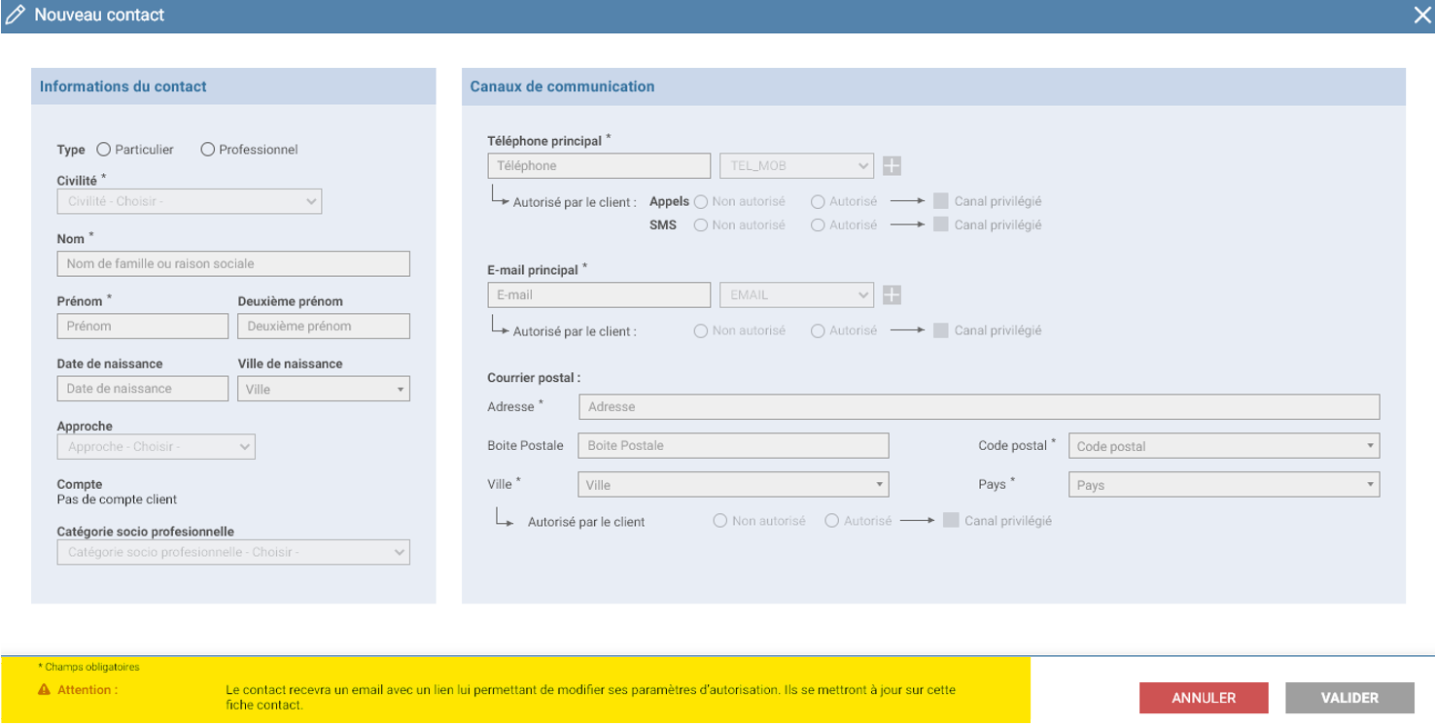
Task: Focus the Téléphone input field
Action: 599,166
